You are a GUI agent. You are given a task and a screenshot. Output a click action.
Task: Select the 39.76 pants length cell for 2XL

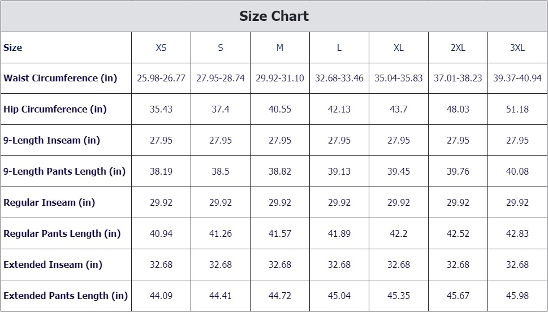tap(458, 172)
